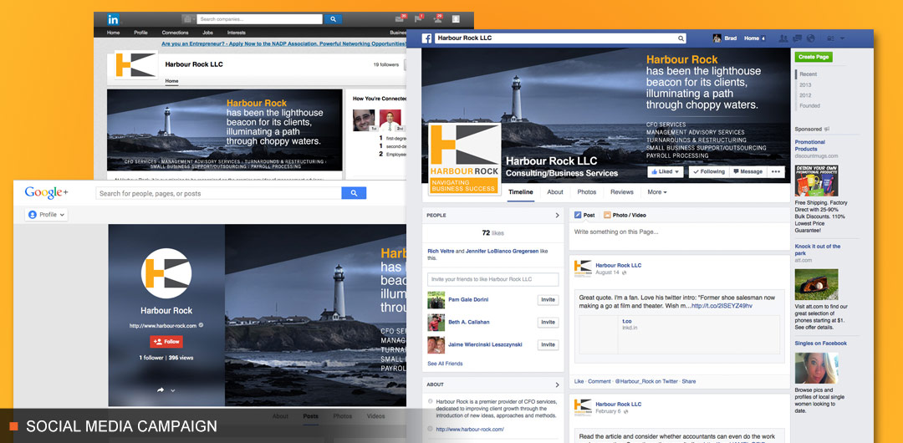
Task: Click Facebook Message button
Action: click(x=747, y=171)
